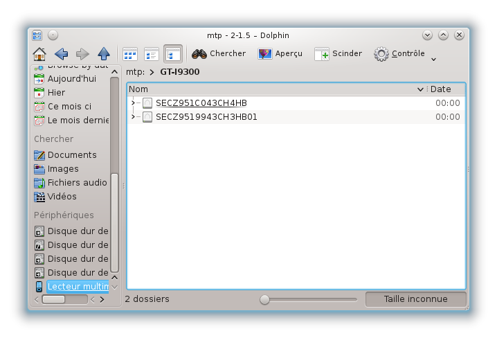
Task: Select folder SECZ951C043CH4HB
Action: click(201, 103)
